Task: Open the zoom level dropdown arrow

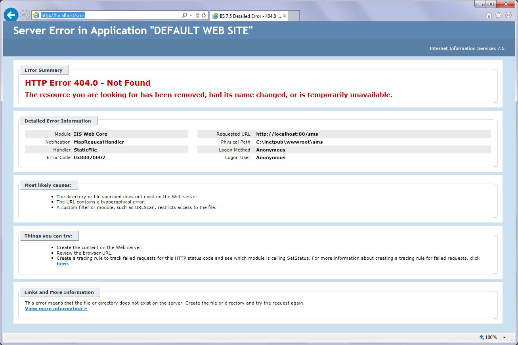Action: (x=505, y=337)
